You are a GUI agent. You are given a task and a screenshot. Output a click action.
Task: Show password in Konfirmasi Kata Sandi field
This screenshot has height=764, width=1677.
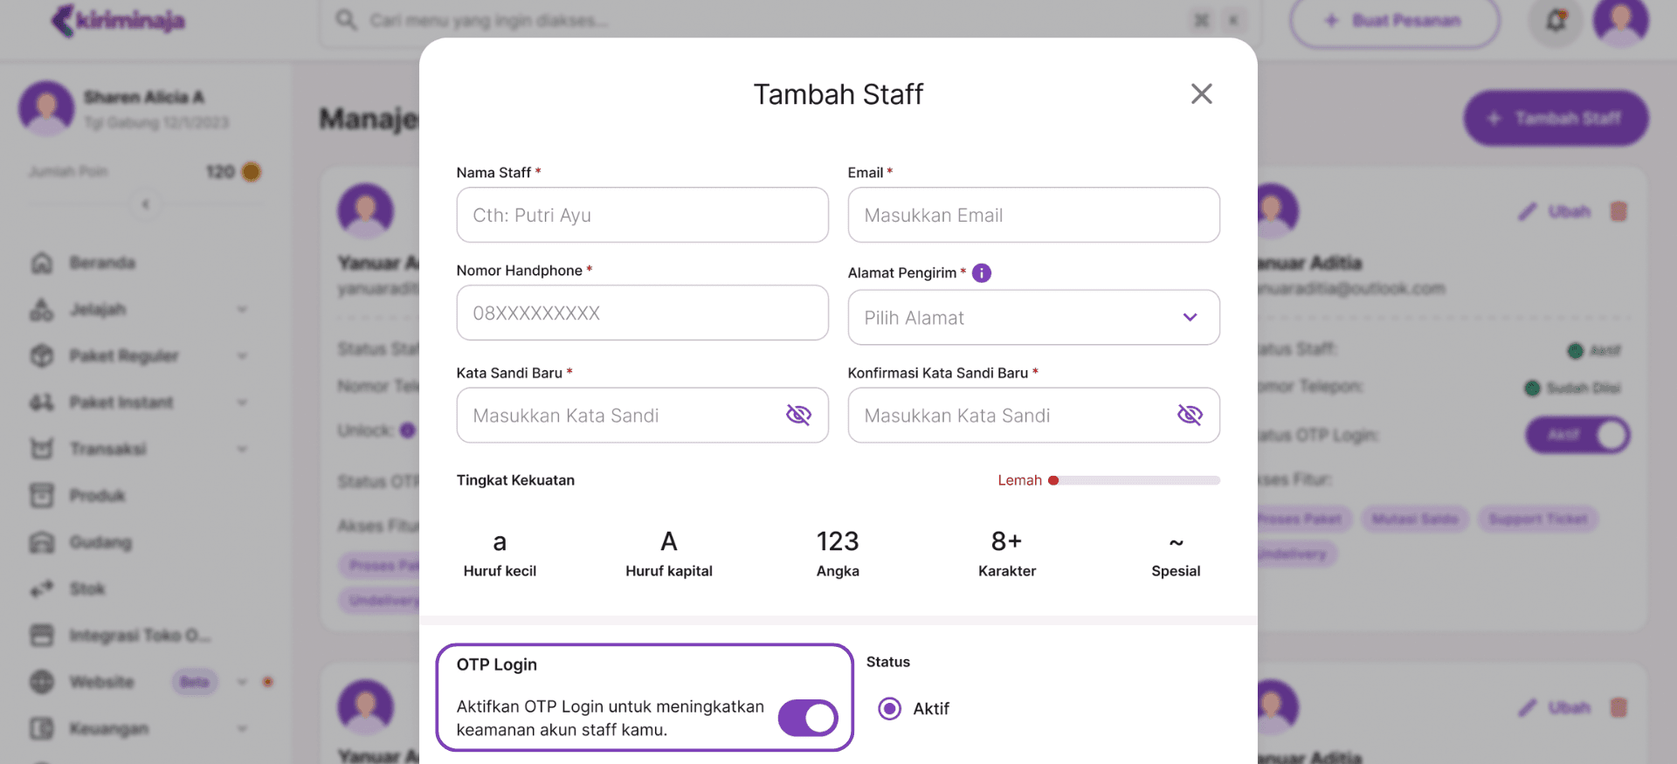pyautogui.click(x=1190, y=416)
